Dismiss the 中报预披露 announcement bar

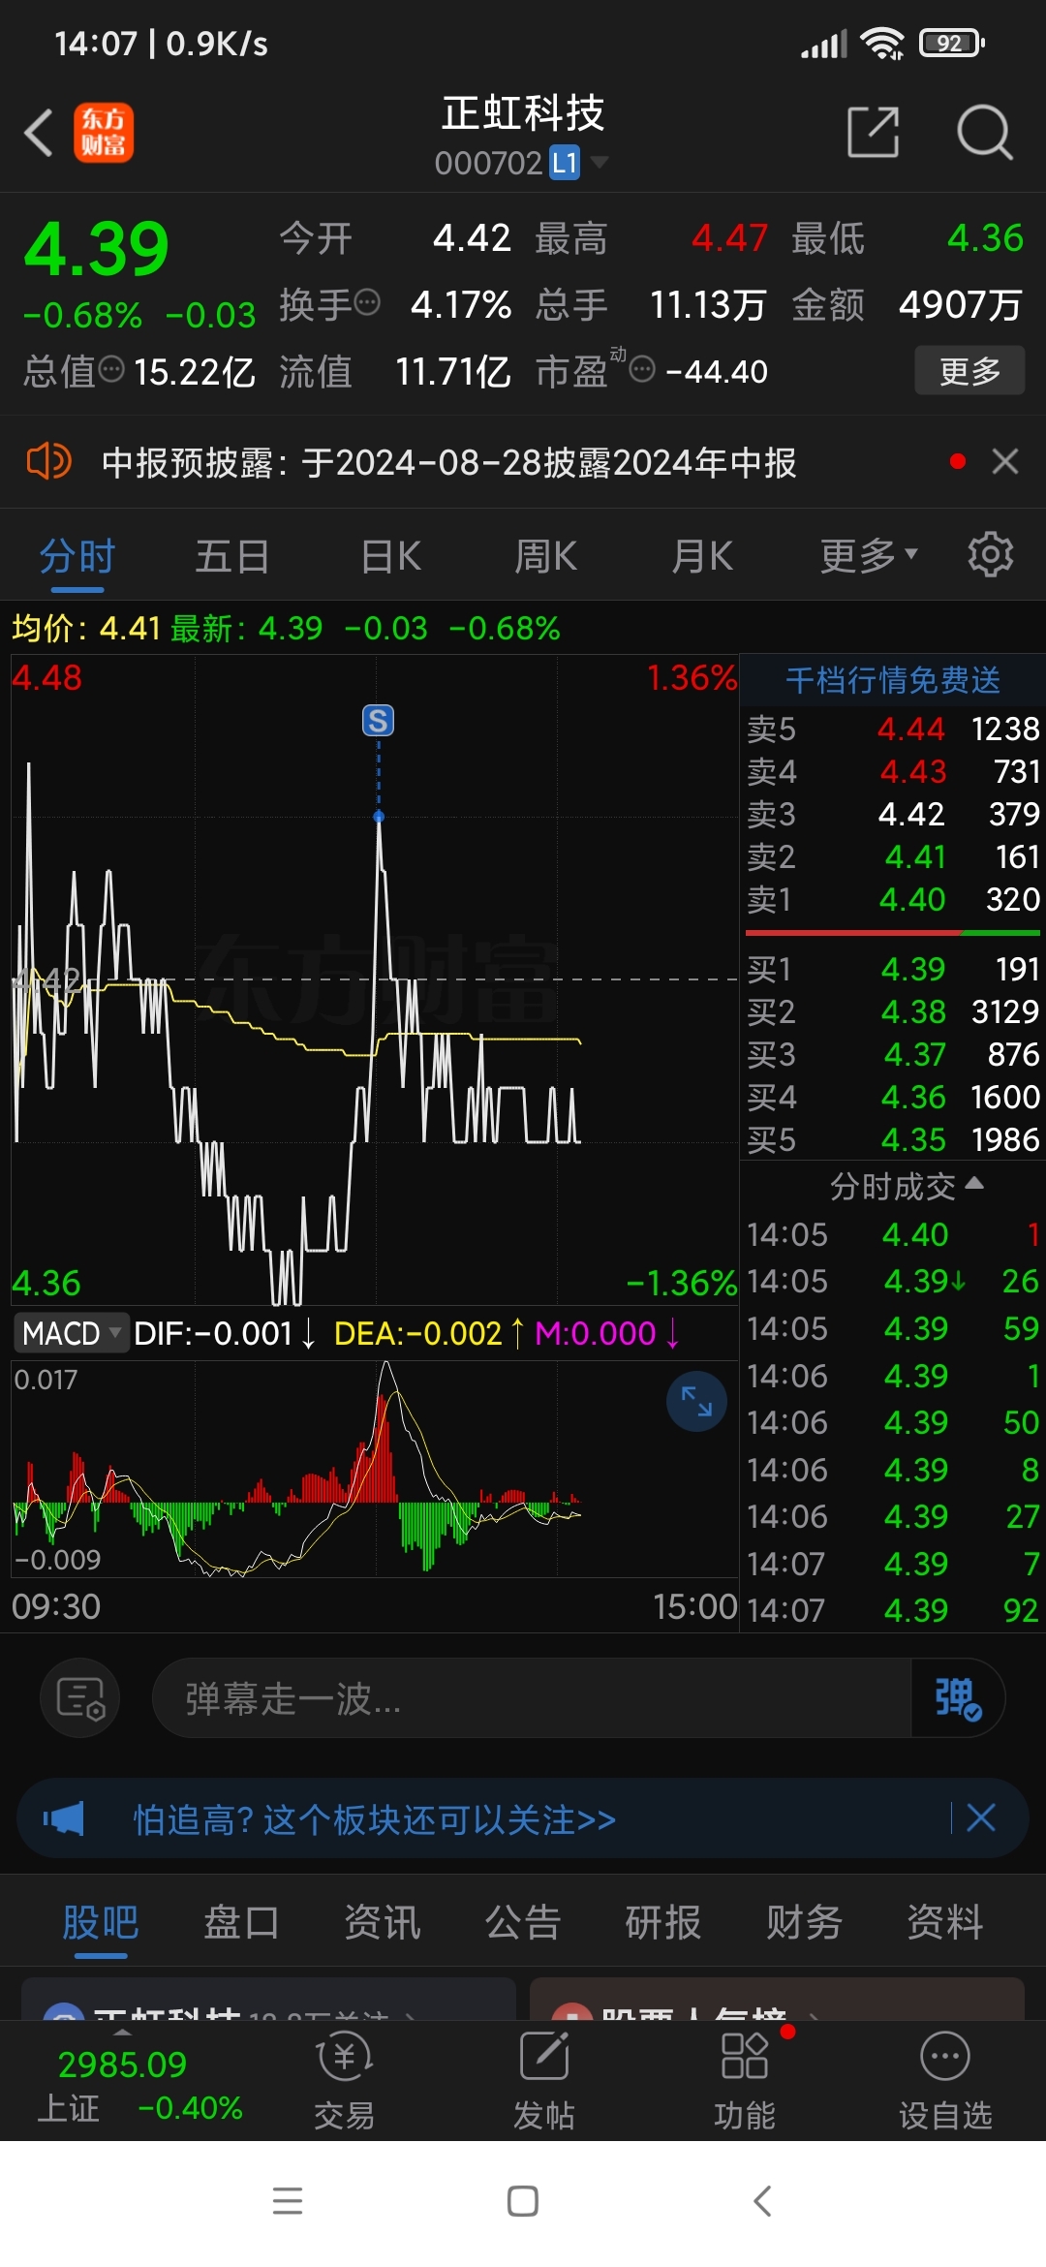tap(1005, 461)
